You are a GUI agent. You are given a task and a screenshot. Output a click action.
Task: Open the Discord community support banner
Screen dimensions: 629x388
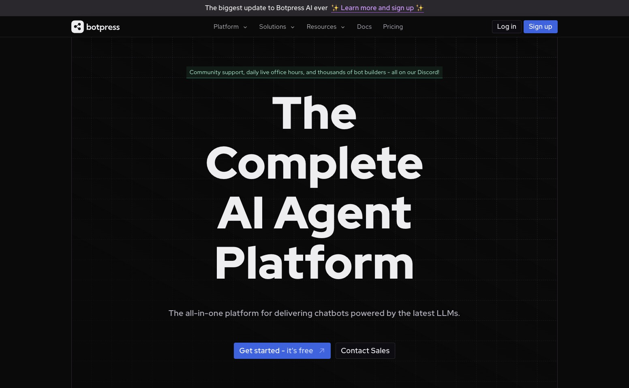(x=314, y=72)
